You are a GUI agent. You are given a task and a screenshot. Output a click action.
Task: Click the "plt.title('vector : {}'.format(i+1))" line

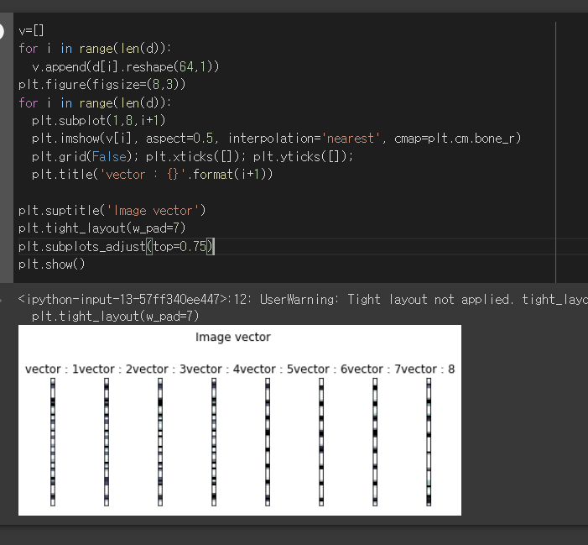(153, 175)
